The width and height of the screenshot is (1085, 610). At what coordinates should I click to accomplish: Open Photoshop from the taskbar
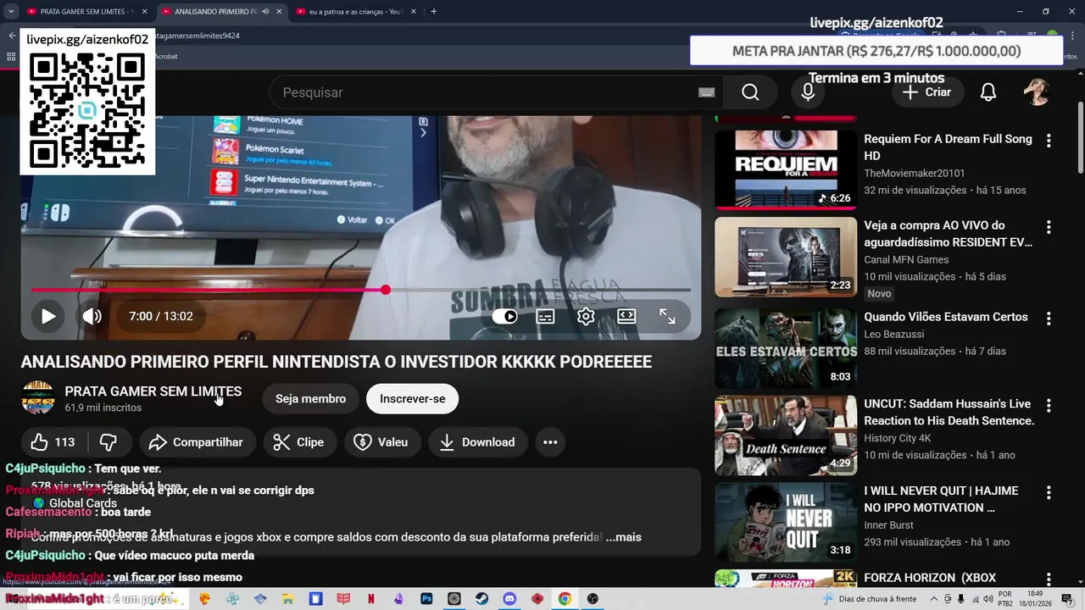426,599
